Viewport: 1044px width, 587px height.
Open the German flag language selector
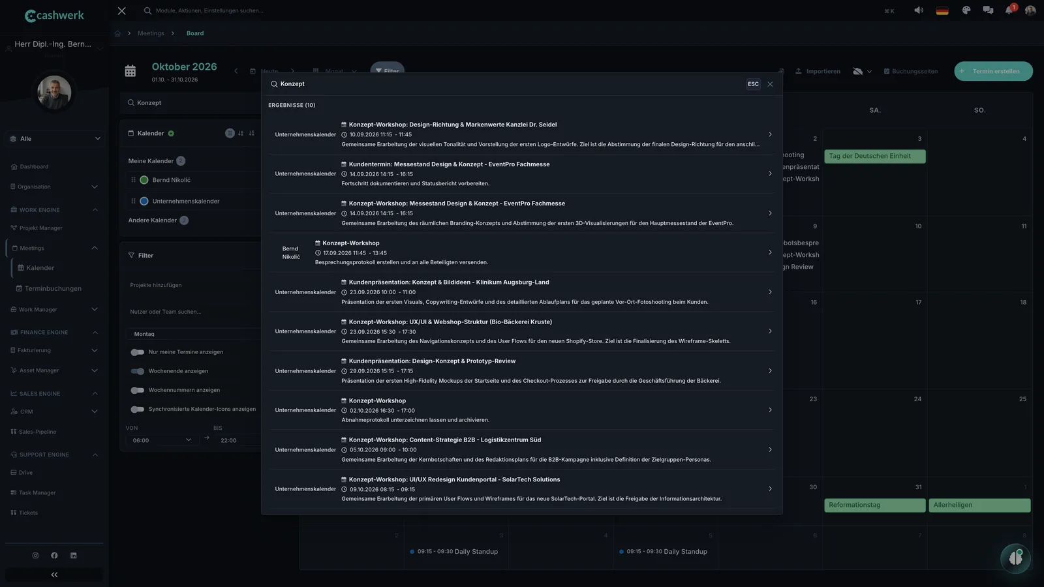point(942,10)
